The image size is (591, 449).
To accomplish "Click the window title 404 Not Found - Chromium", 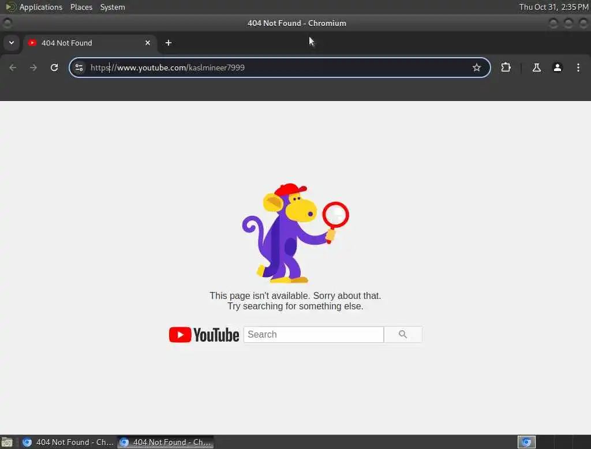I will click(x=297, y=24).
